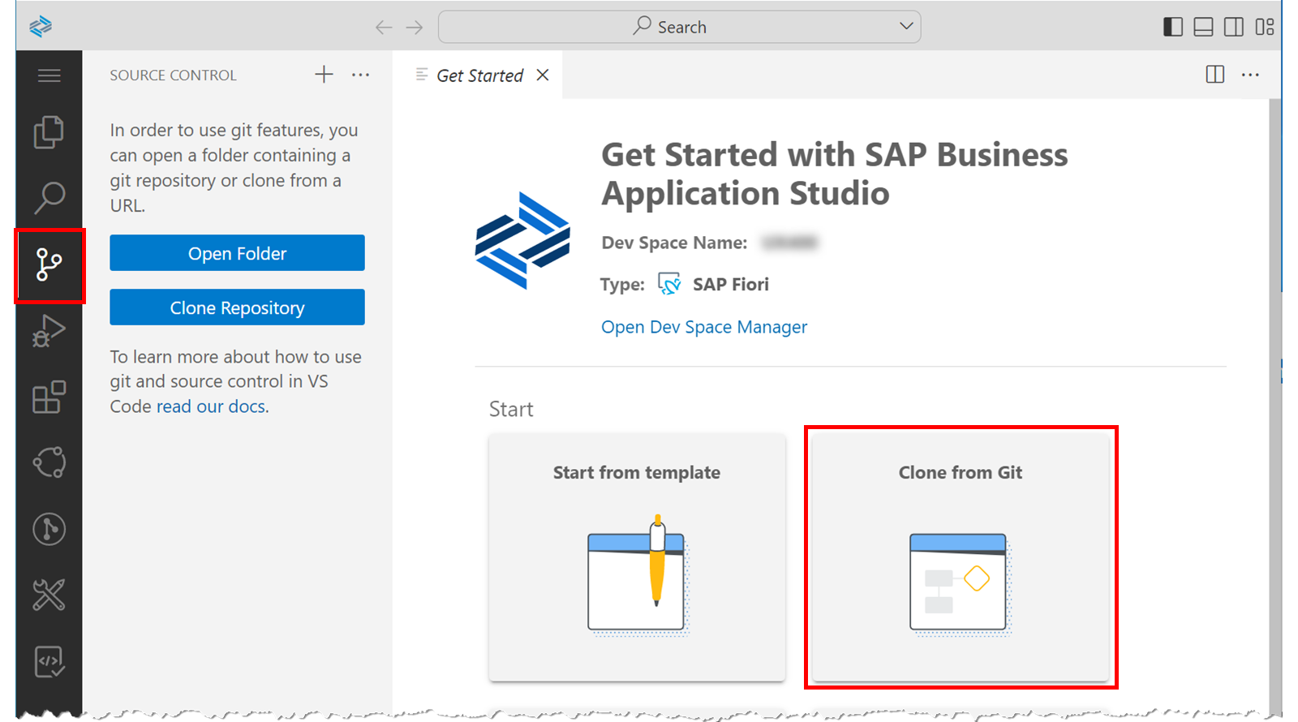Click the plus icon in Source Control

click(324, 75)
